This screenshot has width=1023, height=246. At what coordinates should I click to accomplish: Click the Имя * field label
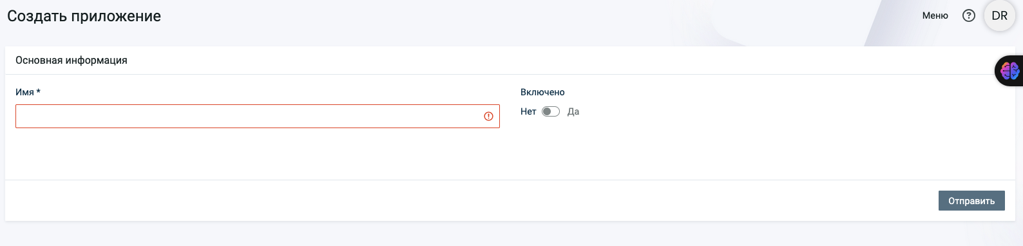click(28, 92)
